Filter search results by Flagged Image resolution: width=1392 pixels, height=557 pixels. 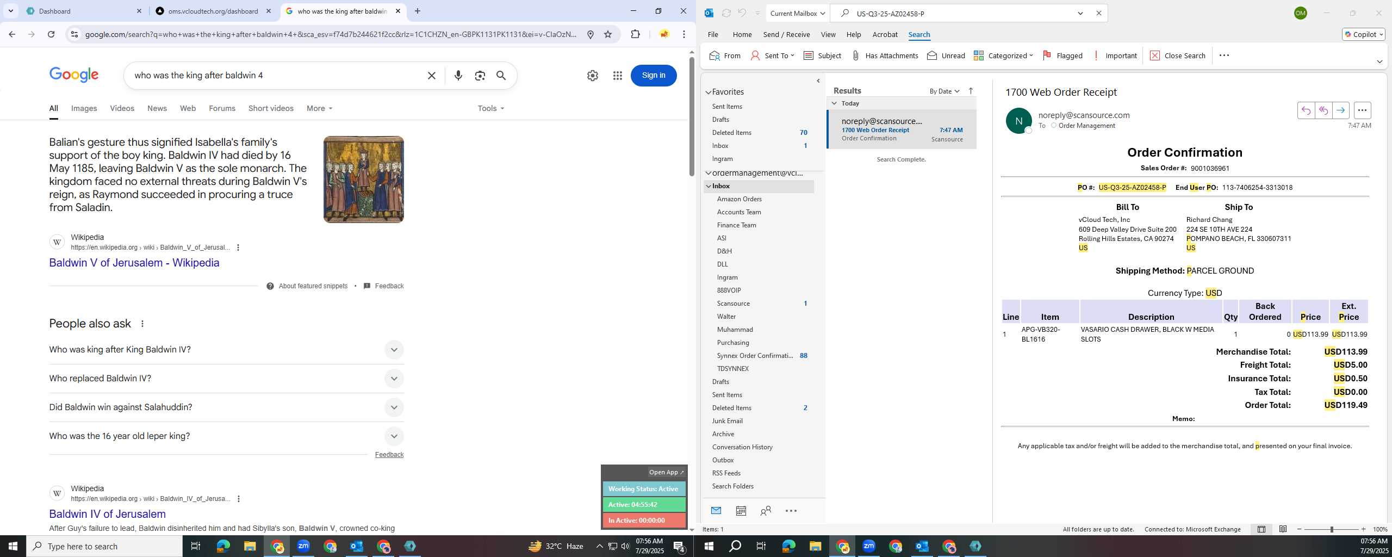[1062, 55]
